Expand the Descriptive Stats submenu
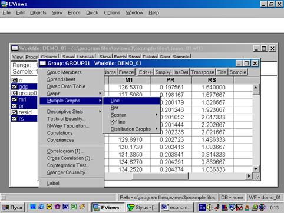 [71, 111]
